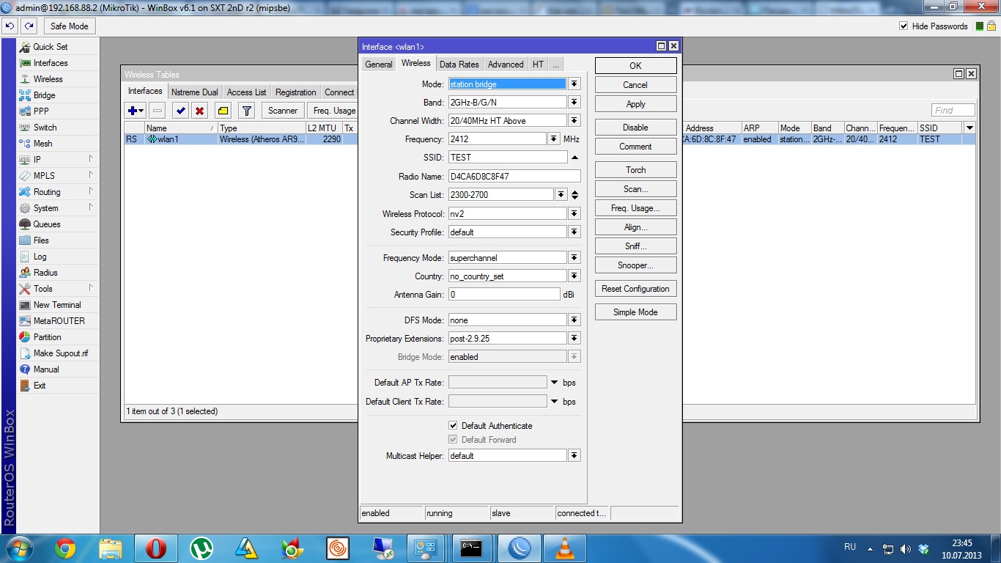Image resolution: width=1001 pixels, height=563 pixels.
Task: Switch to the Data Rates tab
Action: 459,65
